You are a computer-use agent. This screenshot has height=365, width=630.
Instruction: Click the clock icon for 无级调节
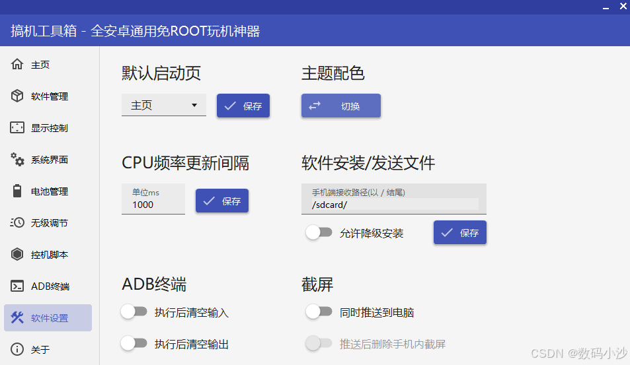click(x=17, y=222)
